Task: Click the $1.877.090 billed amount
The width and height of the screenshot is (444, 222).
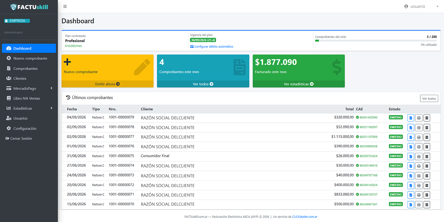Action: [x=276, y=62]
